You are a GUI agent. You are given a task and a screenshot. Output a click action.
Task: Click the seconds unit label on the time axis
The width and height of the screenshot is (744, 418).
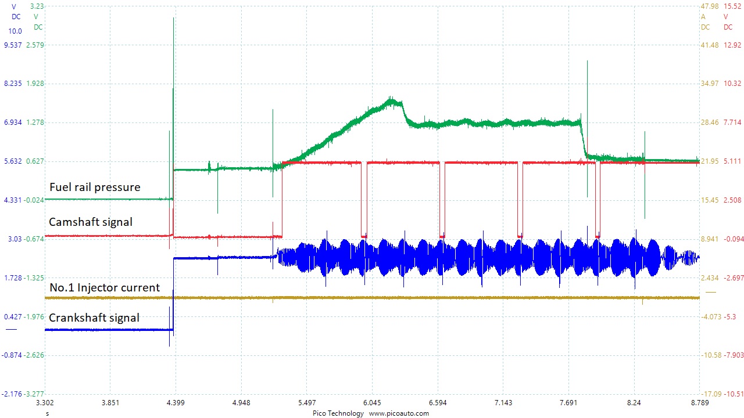point(47,413)
